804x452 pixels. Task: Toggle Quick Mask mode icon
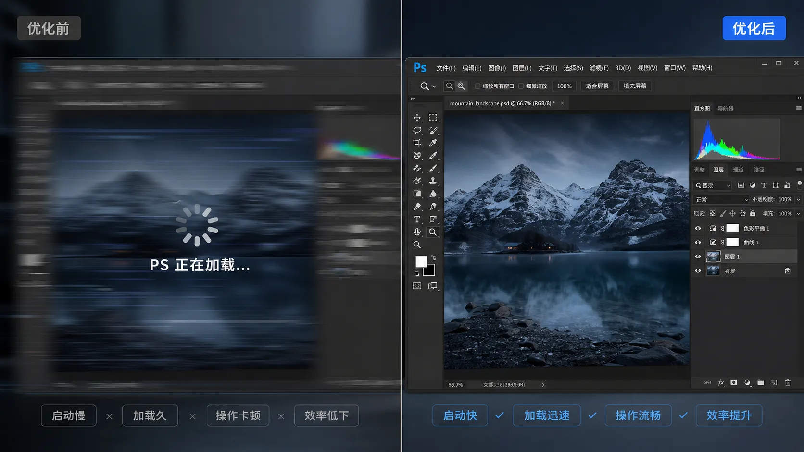(x=417, y=286)
